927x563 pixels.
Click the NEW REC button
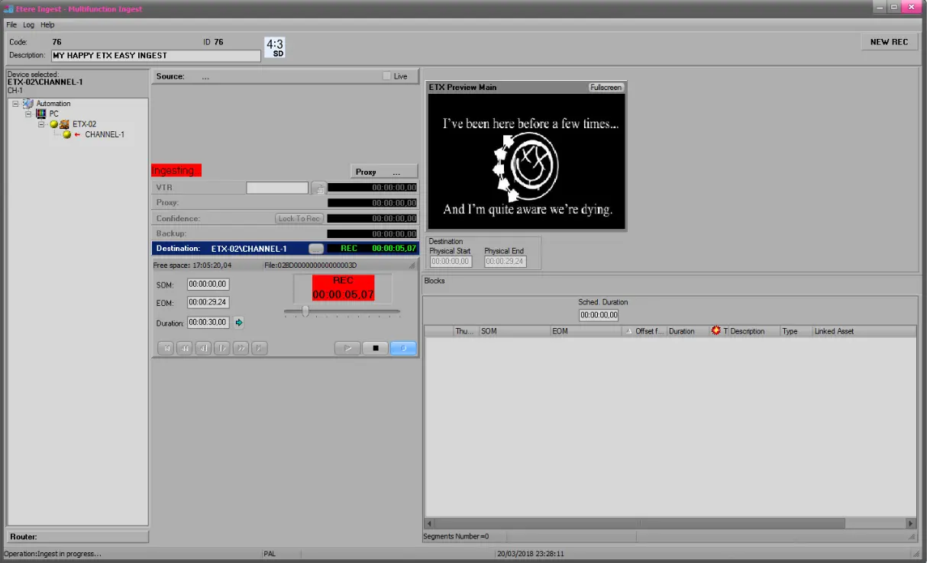tap(889, 42)
